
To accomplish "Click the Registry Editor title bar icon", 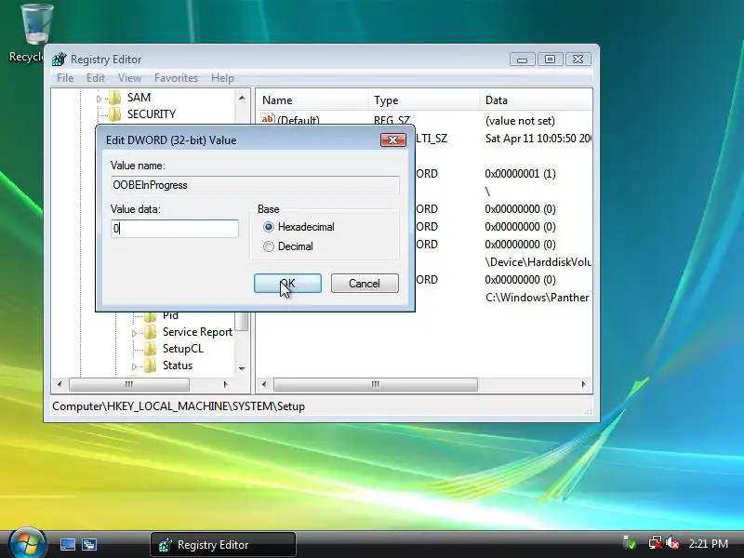I will (x=60, y=60).
